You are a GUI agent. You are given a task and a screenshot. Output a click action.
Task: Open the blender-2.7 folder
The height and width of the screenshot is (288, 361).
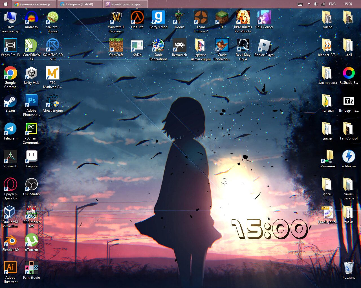(327, 48)
